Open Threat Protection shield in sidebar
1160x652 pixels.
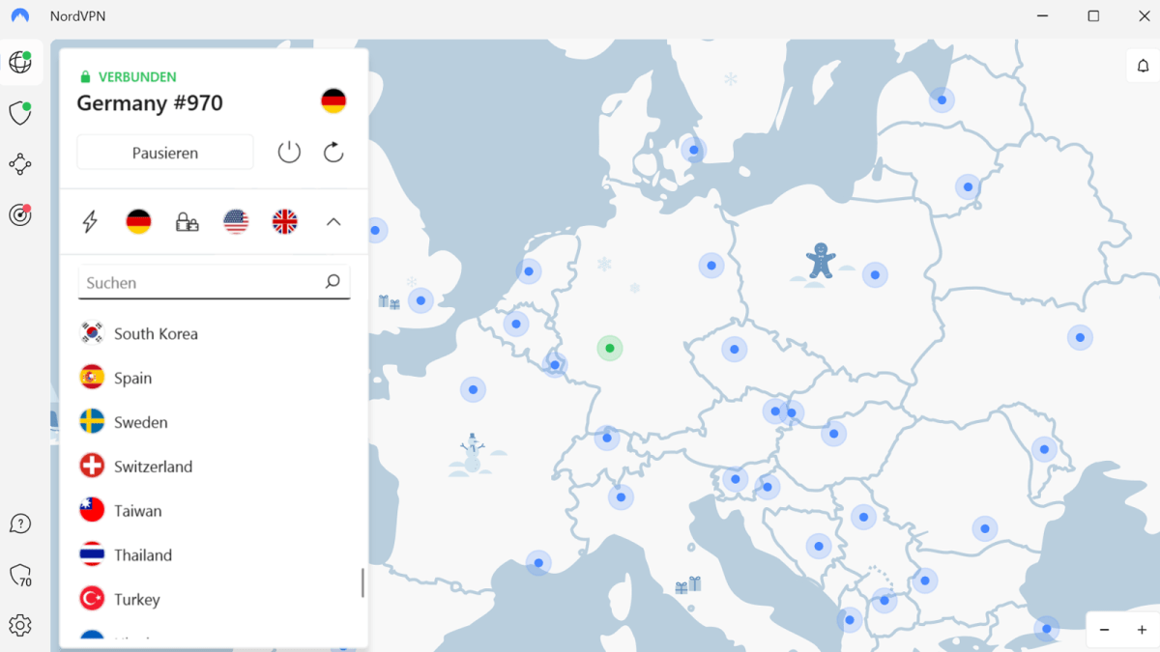point(20,113)
